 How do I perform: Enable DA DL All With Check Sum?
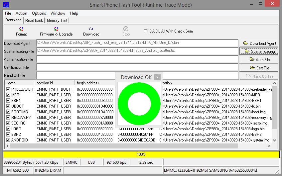coord(146,31)
